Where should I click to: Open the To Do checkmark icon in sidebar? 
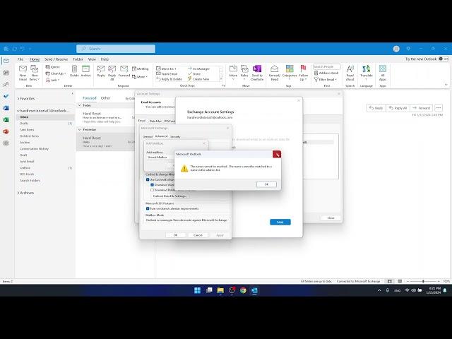[x=6, y=96]
